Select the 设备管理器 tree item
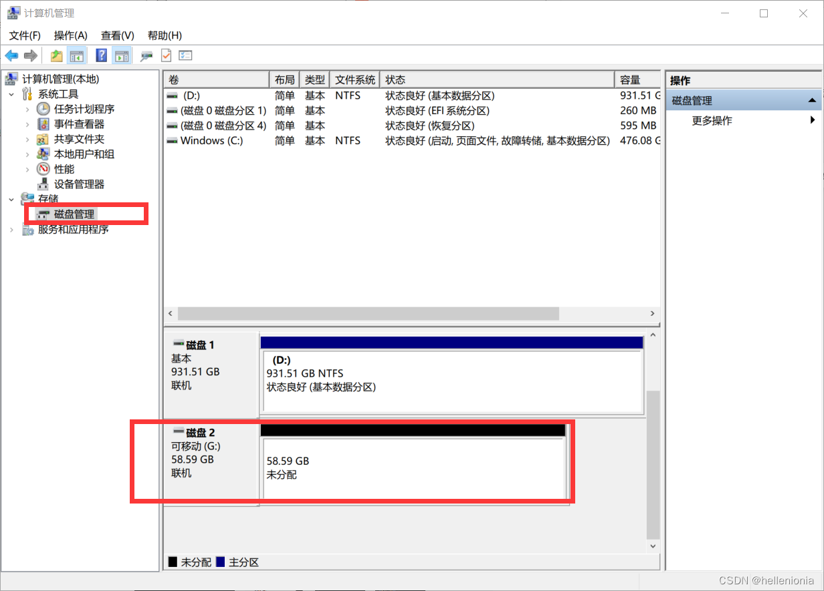The height and width of the screenshot is (591, 824). tap(79, 184)
